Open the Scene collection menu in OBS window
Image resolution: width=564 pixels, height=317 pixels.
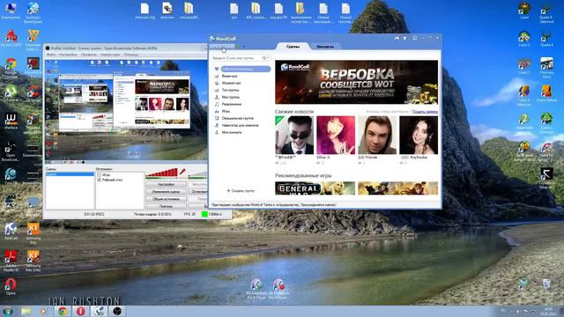point(110,55)
